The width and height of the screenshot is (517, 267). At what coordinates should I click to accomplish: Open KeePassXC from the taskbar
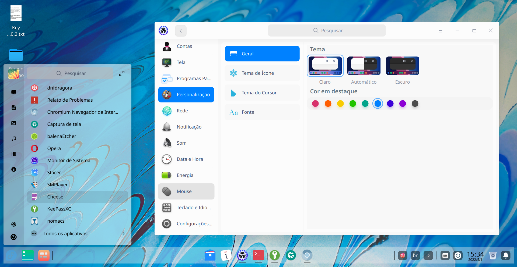tap(274, 255)
